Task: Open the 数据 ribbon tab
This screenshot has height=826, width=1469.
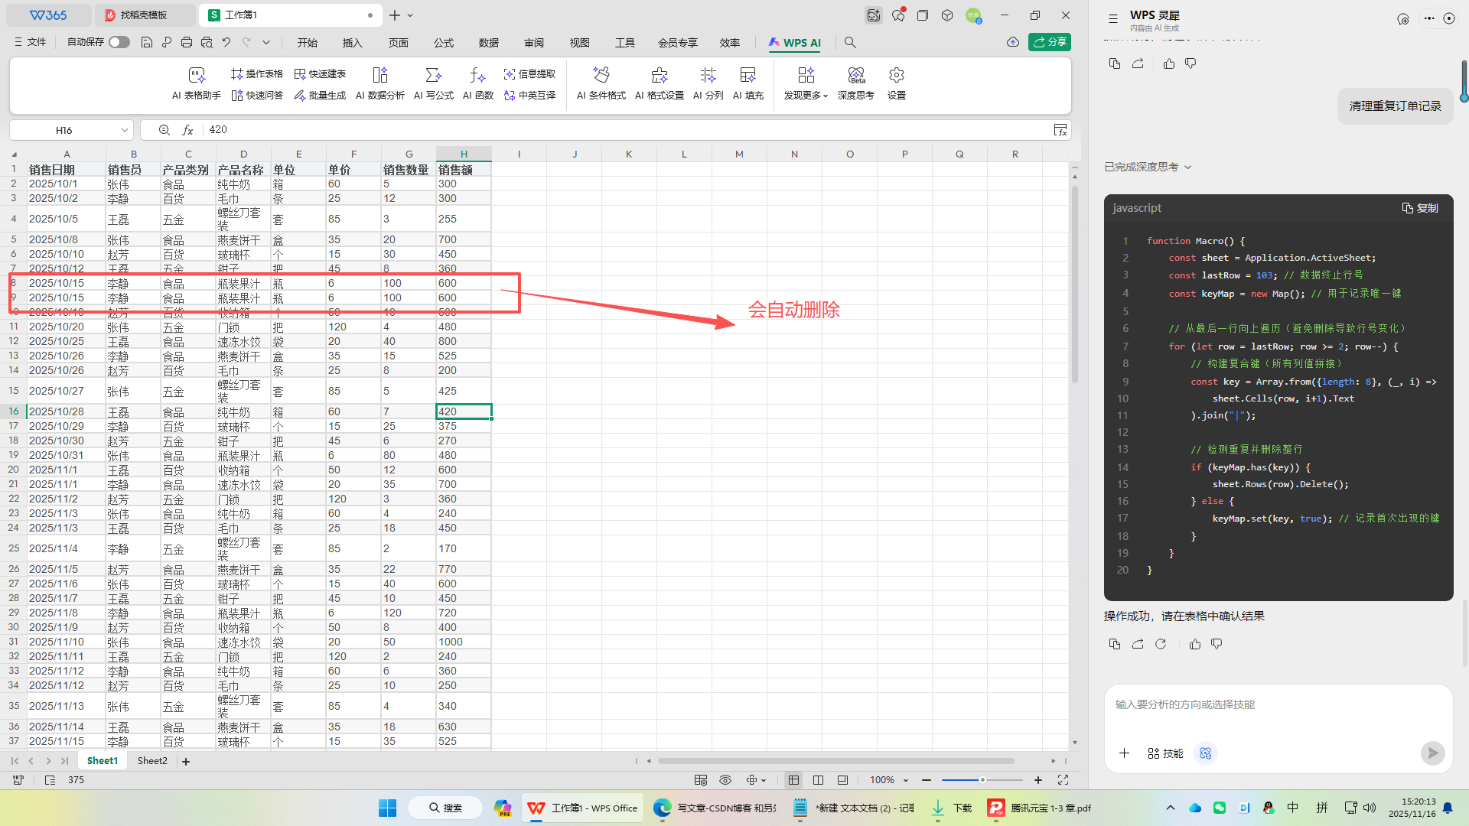Action: coord(488,43)
